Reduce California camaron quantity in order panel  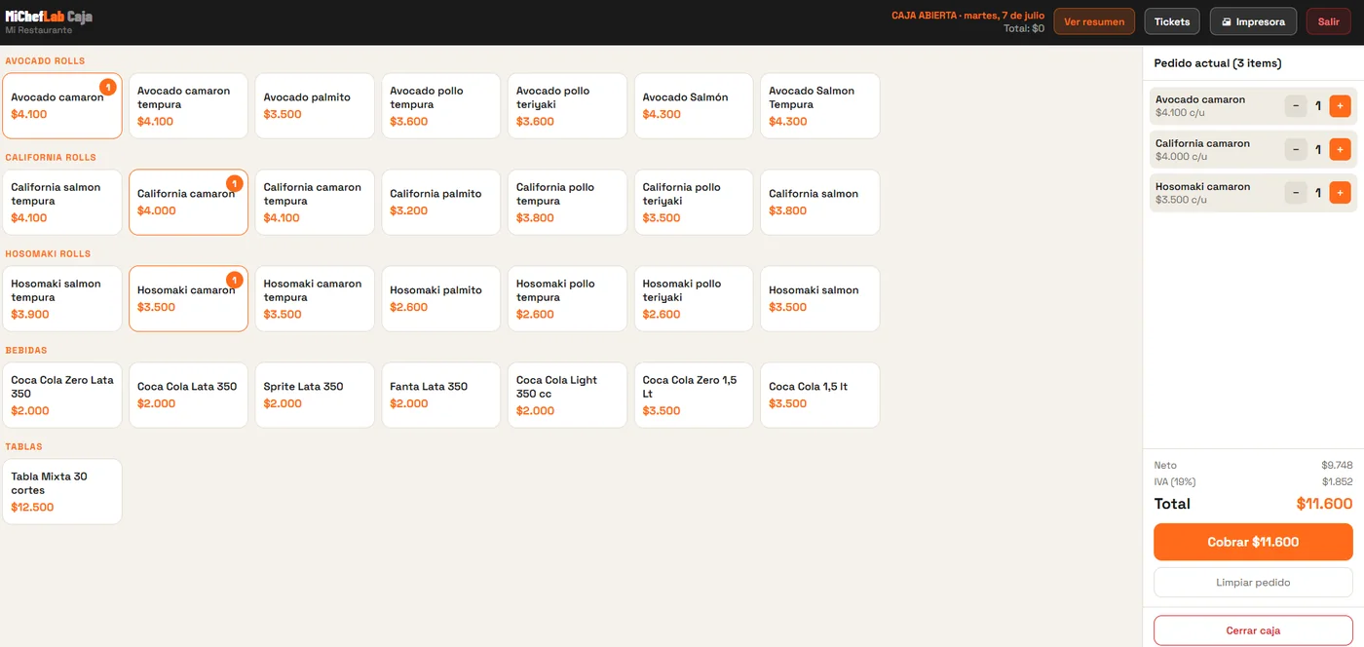1296,149
